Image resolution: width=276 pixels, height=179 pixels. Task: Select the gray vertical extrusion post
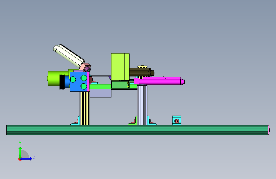[142, 105]
